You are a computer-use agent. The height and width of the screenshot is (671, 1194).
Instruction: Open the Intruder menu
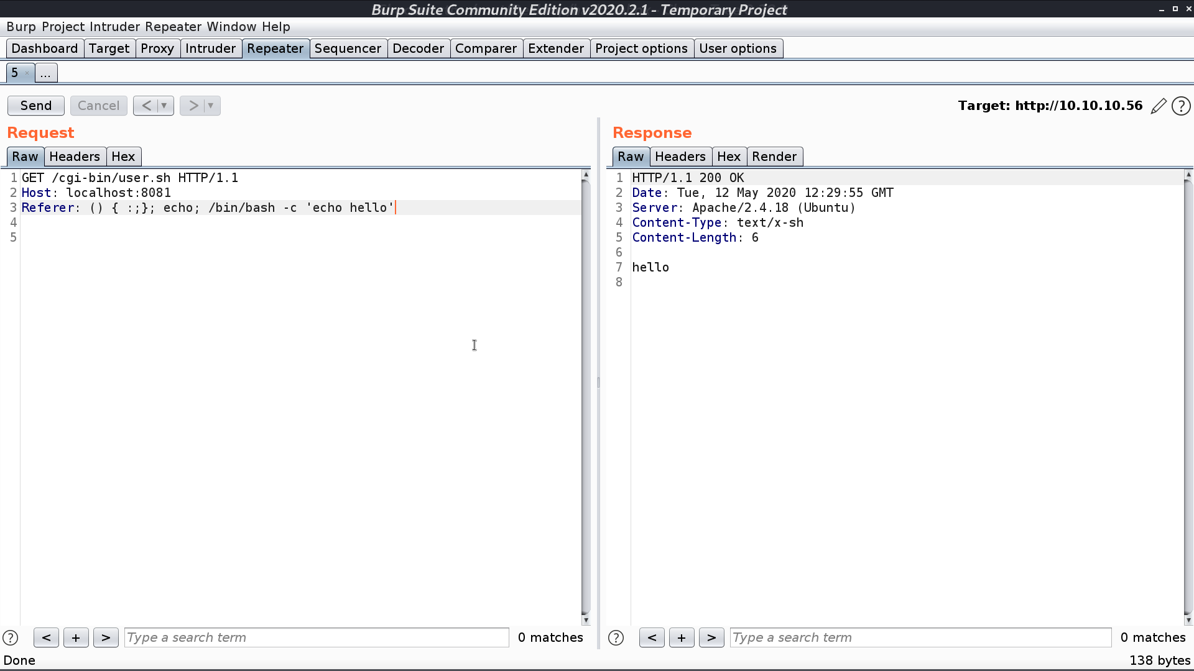coord(114,27)
